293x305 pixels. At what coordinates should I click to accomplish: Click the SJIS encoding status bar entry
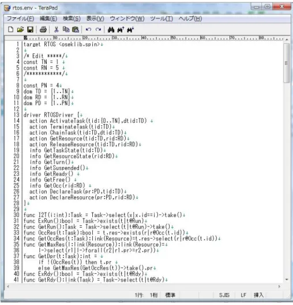(224, 295)
